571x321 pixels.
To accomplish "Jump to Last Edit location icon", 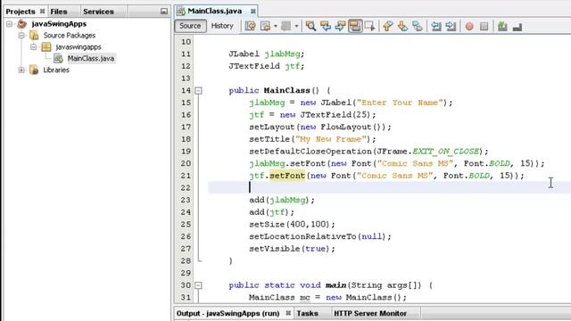I will (250, 26).
